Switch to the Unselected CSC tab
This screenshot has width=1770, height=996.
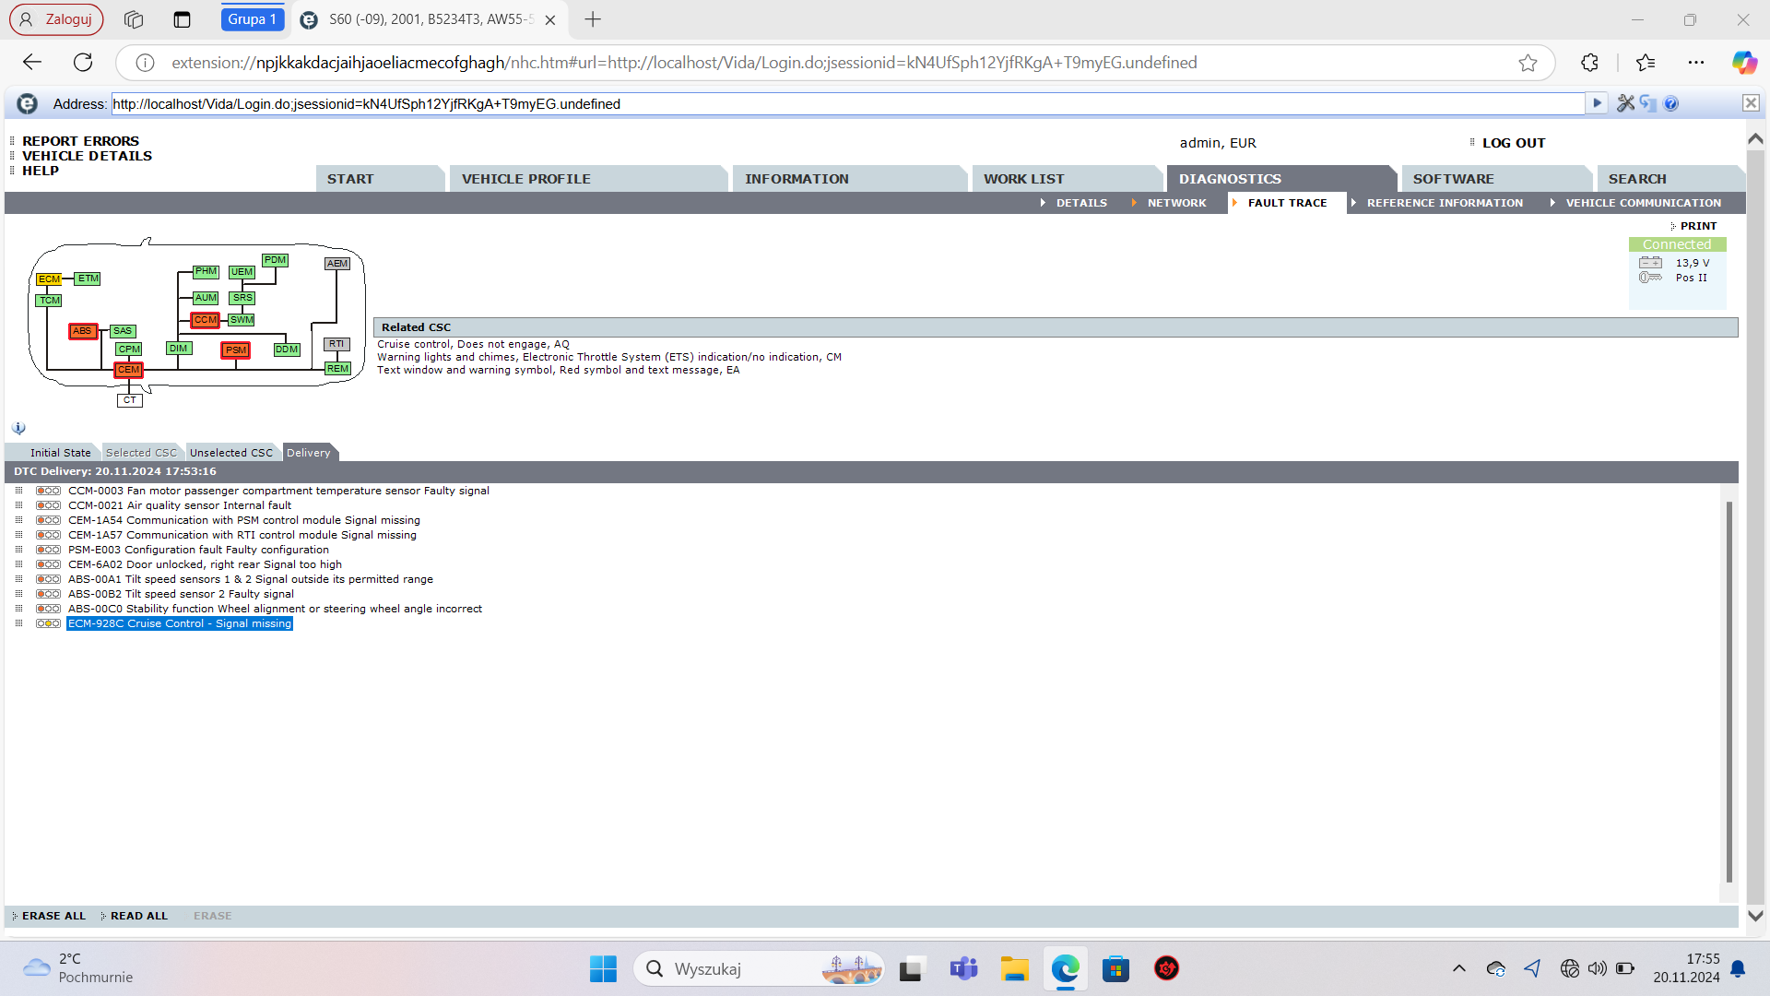[x=230, y=453]
